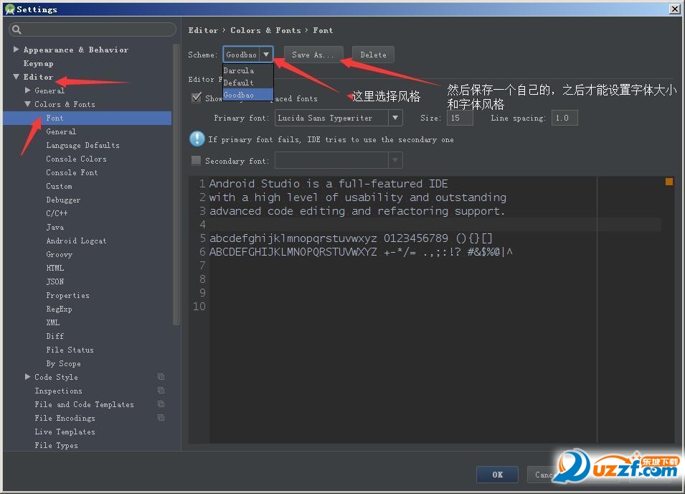Image resolution: width=685 pixels, height=494 pixels.
Task: Open File and Code Templates settings
Action: 85,404
